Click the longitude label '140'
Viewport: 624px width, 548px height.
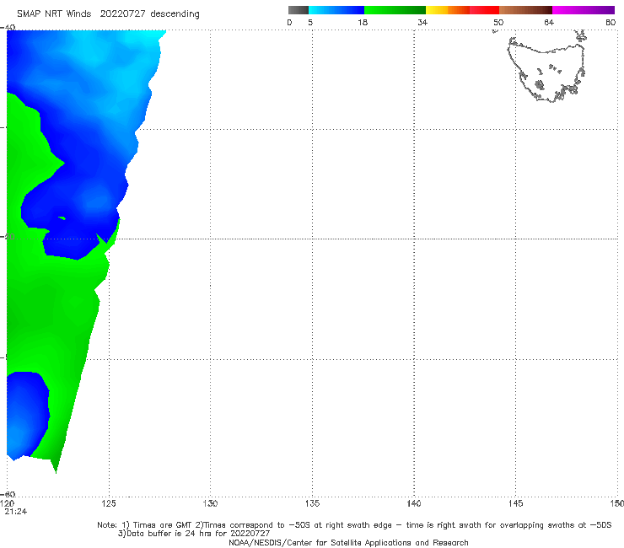pyautogui.click(x=414, y=504)
